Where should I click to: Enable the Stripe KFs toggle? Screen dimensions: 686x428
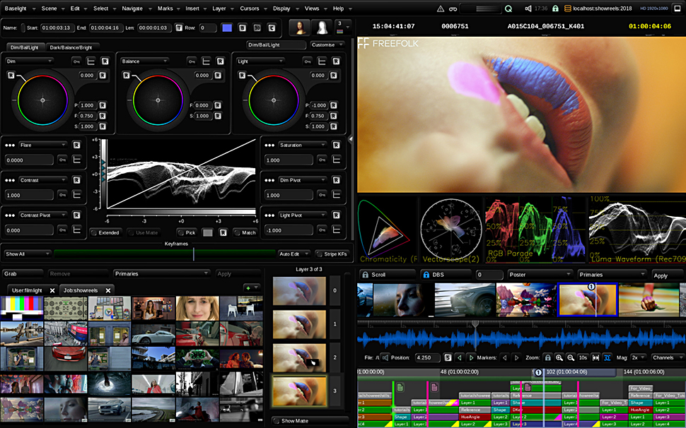click(x=331, y=254)
